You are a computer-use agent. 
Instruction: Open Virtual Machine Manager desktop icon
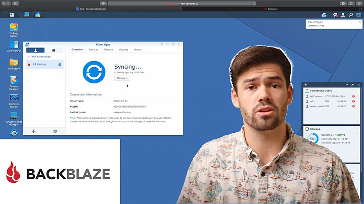(14, 119)
